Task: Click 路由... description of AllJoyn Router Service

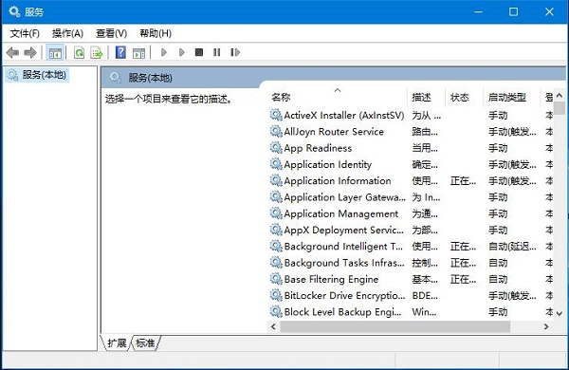Action: pos(425,132)
